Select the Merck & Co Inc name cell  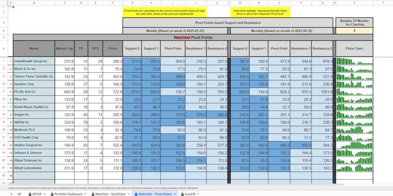click(x=34, y=69)
